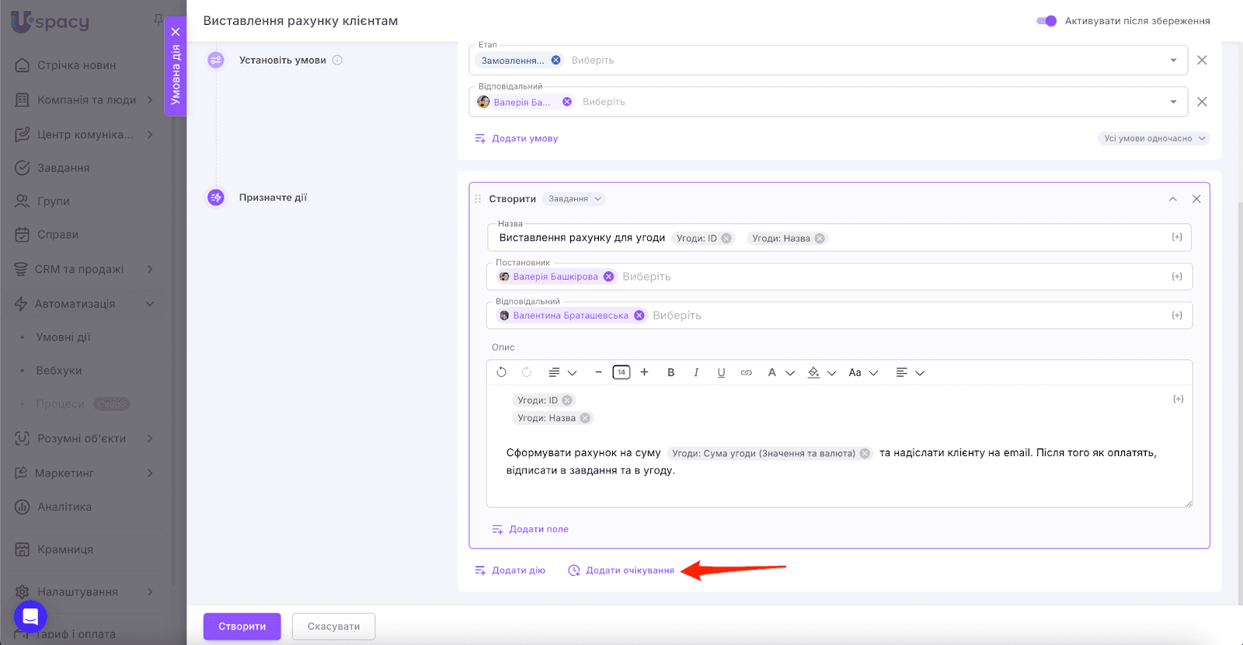1243x645 pixels.
Task: Insert a variable into the task Відповідальний field
Action: click(1177, 316)
